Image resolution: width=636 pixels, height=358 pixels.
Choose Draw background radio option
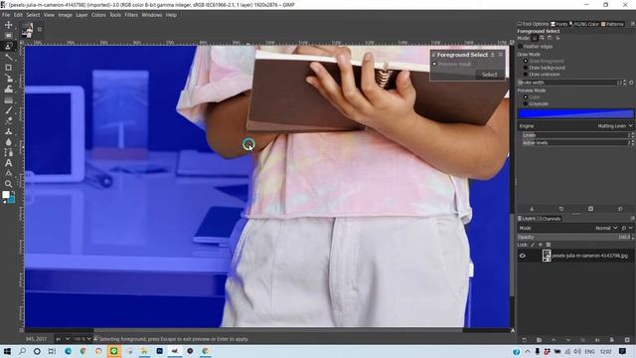click(526, 68)
